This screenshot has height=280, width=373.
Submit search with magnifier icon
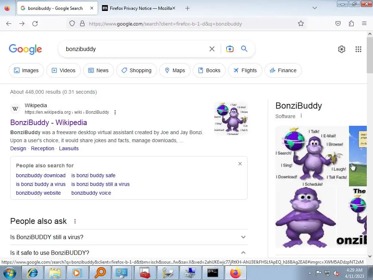click(x=244, y=49)
